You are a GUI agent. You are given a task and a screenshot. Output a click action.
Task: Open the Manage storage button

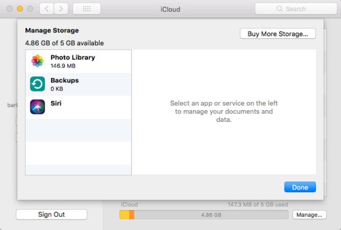click(x=309, y=215)
